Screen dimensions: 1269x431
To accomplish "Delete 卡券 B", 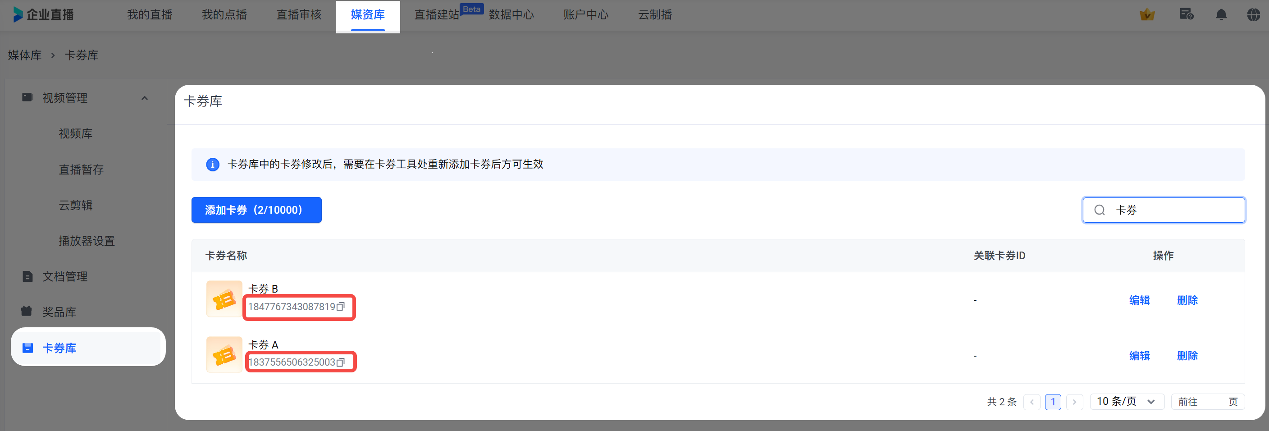I will [x=1187, y=300].
